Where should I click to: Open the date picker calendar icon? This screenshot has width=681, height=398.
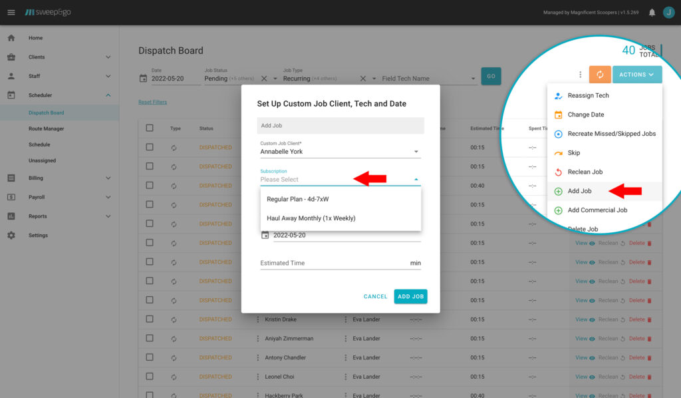143,78
